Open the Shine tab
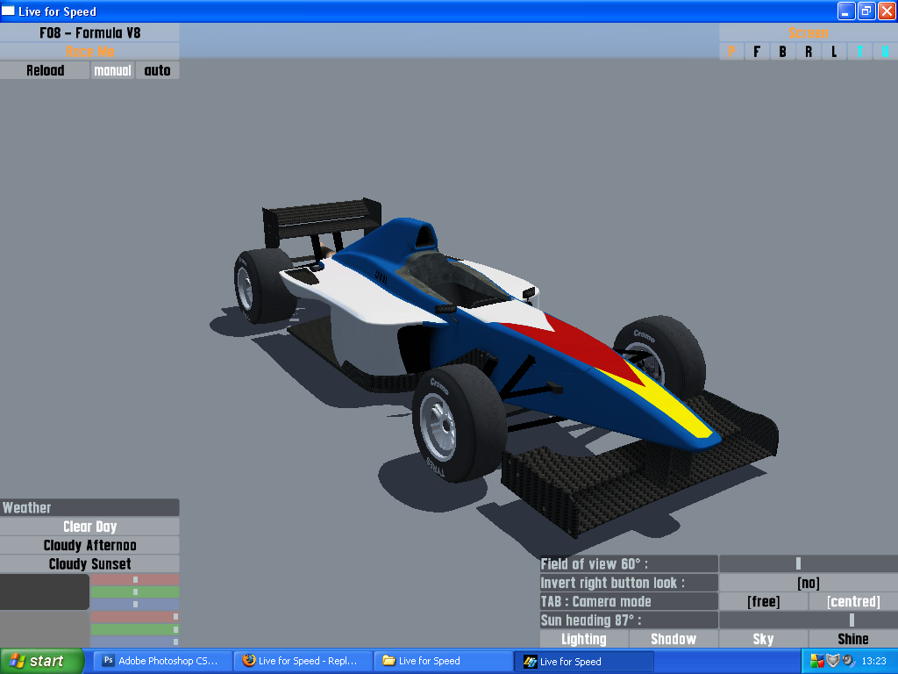The height and width of the screenshot is (674, 898). [x=853, y=639]
